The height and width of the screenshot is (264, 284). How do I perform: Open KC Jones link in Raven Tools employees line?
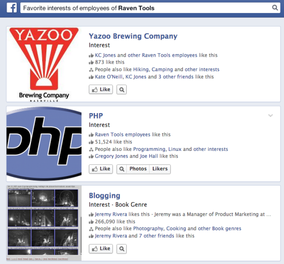[105, 55]
